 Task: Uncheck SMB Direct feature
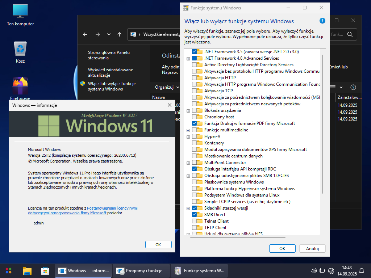point(195,215)
